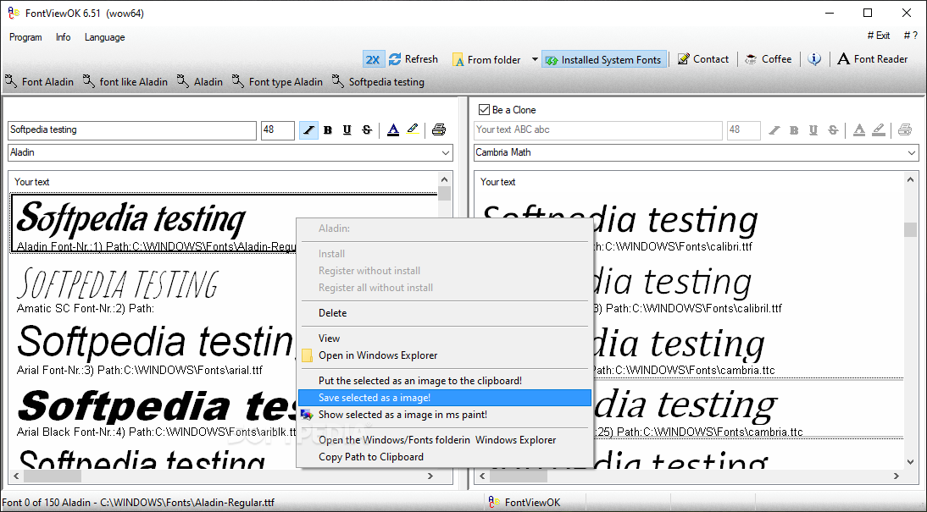Screen dimensions: 927x512
Task: Put selected as image to clipboard
Action: [x=445, y=381]
